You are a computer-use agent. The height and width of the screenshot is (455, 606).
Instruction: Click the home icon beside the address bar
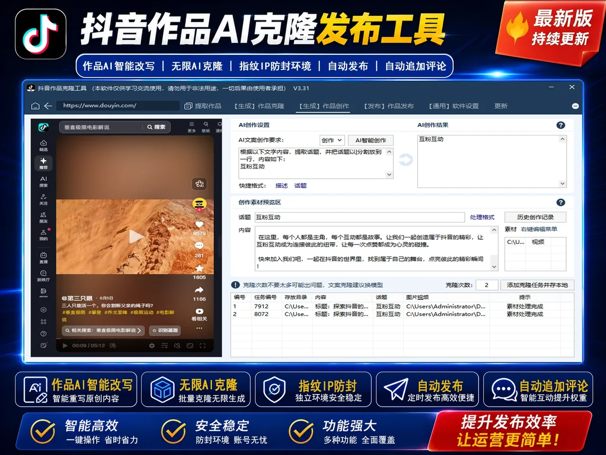pyautogui.click(x=35, y=106)
